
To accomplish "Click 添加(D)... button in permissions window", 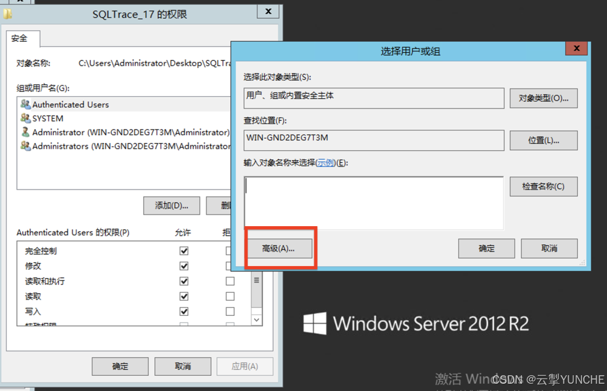I will tap(172, 206).
